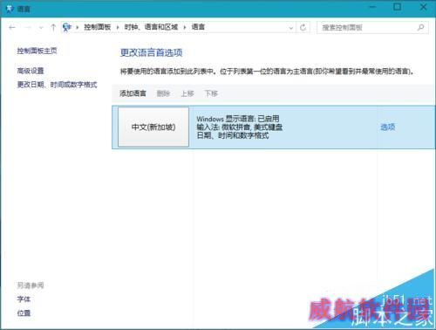Select the 中文(新加坡) language tile
The height and width of the screenshot is (330, 436).
tap(153, 127)
